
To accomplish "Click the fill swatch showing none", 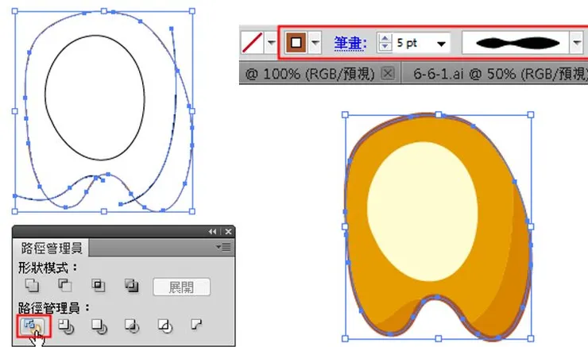I will [253, 43].
